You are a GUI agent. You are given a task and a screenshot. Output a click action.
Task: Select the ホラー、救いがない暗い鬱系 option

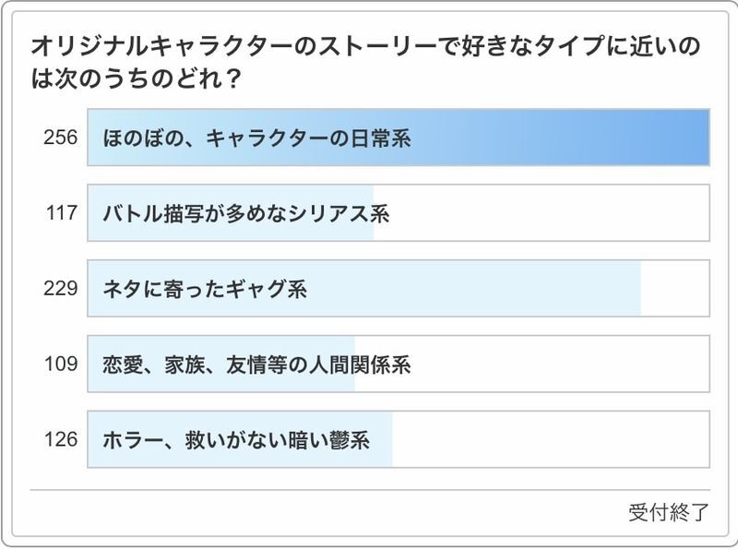tap(236, 440)
